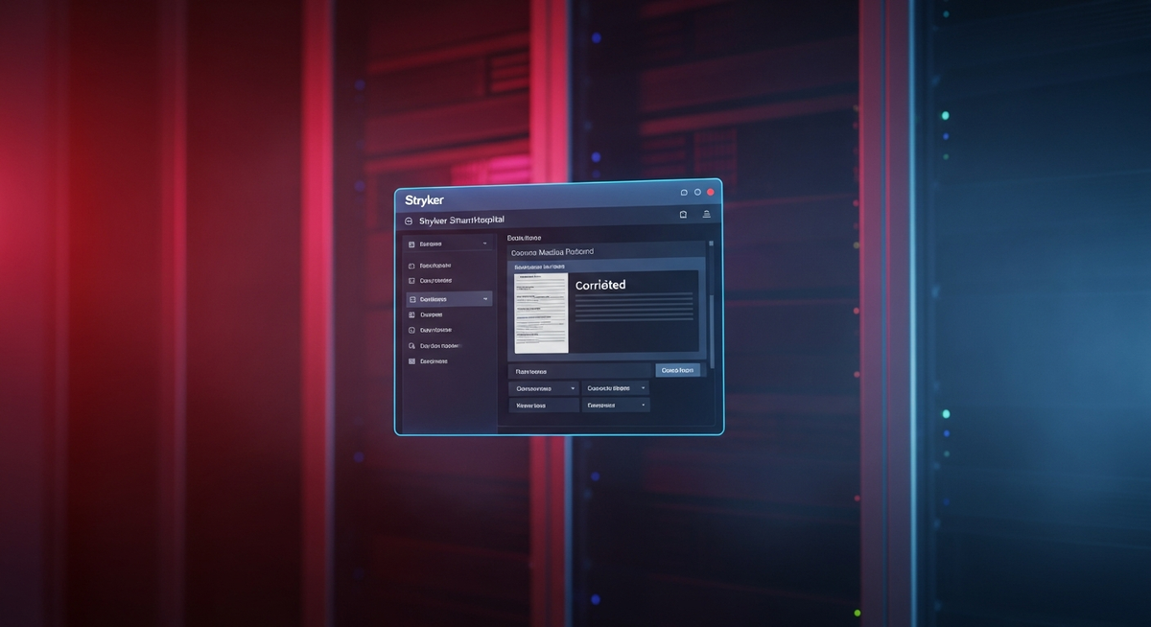Screen dimensions: 1151x627
Task: Click the vertical scrollbar on the main panel
Action: (711, 316)
